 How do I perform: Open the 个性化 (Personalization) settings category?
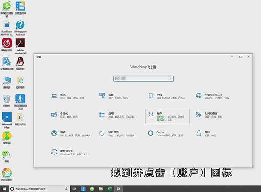[64, 115]
